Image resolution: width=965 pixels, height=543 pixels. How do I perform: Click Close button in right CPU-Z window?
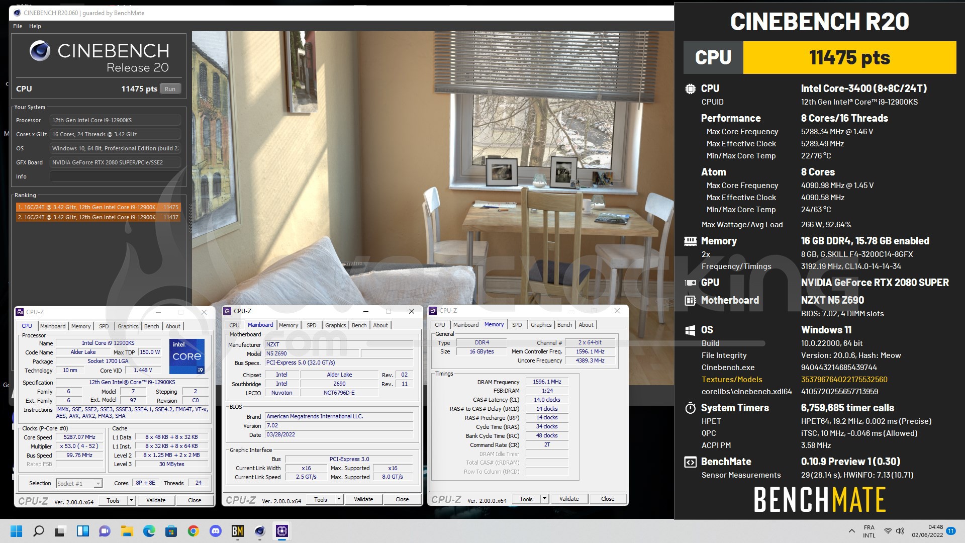[x=608, y=499]
